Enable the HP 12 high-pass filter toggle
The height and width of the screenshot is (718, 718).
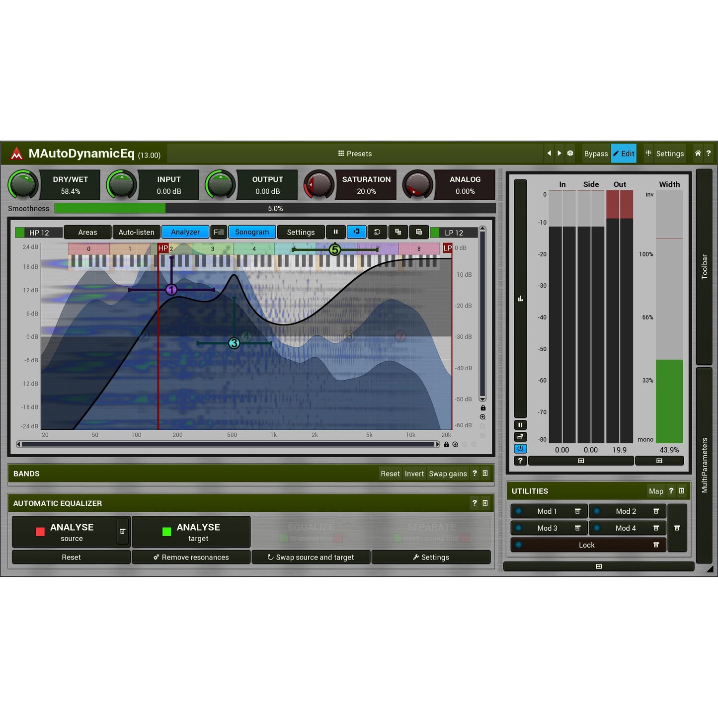pyautogui.click(x=20, y=232)
